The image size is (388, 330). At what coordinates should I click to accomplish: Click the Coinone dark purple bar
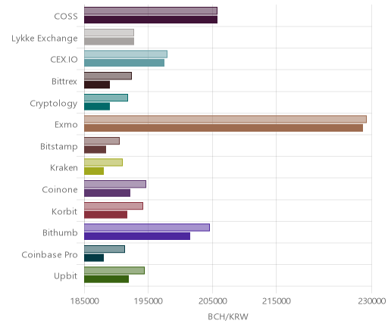point(108,193)
